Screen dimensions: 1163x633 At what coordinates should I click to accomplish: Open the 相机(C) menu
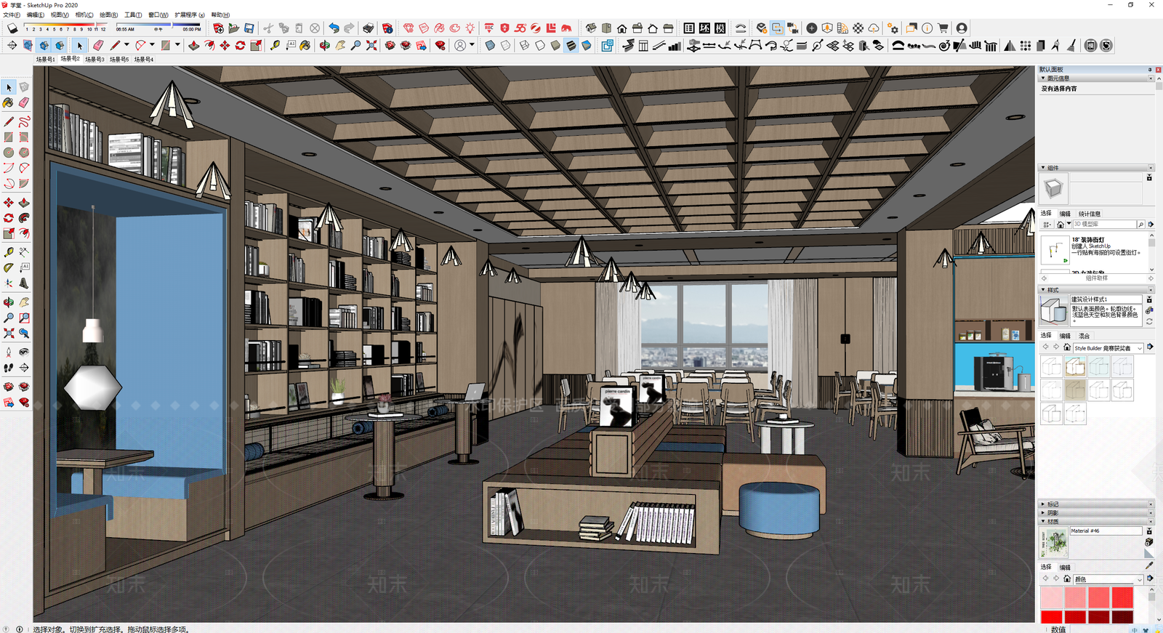click(x=84, y=15)
